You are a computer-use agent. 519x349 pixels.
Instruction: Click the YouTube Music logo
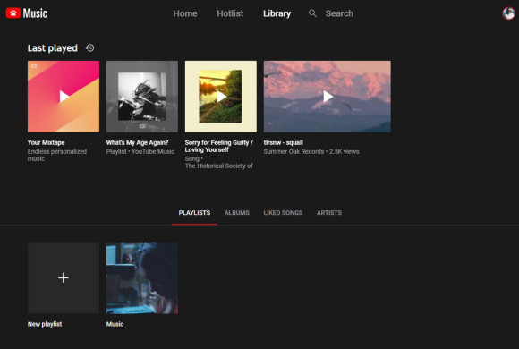click(x=27, y=13)
